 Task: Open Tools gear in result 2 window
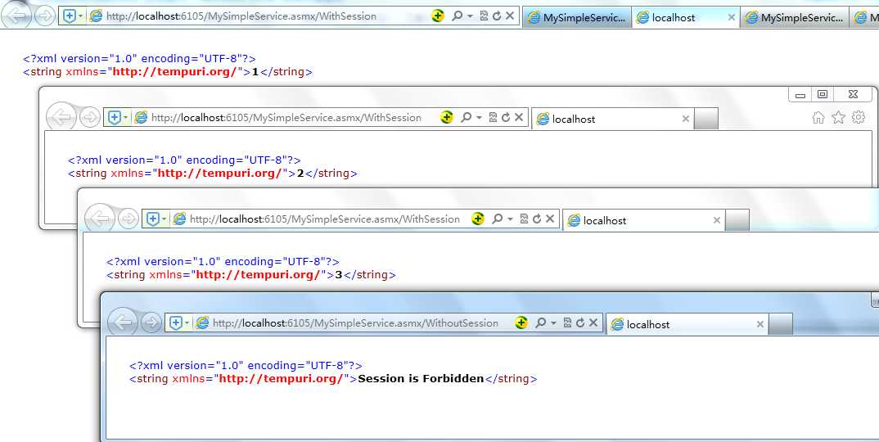[859, 117]
